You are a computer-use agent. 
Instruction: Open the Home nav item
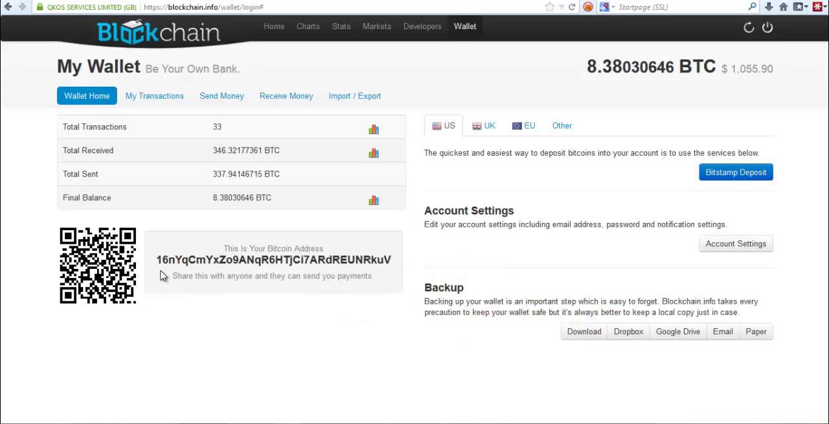pyautogui.click(x=274, y=26)
